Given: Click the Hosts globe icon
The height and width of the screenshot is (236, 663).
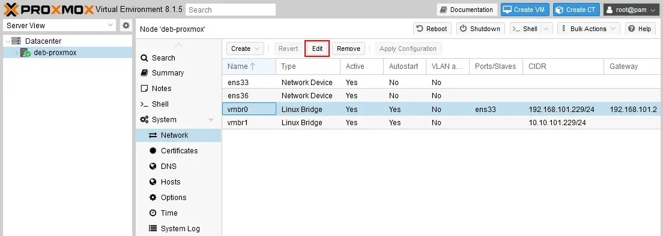Looking at the screenshot, I should 153,182.
